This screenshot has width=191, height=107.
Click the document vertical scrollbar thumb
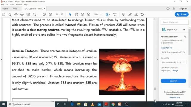pos(155,89)
